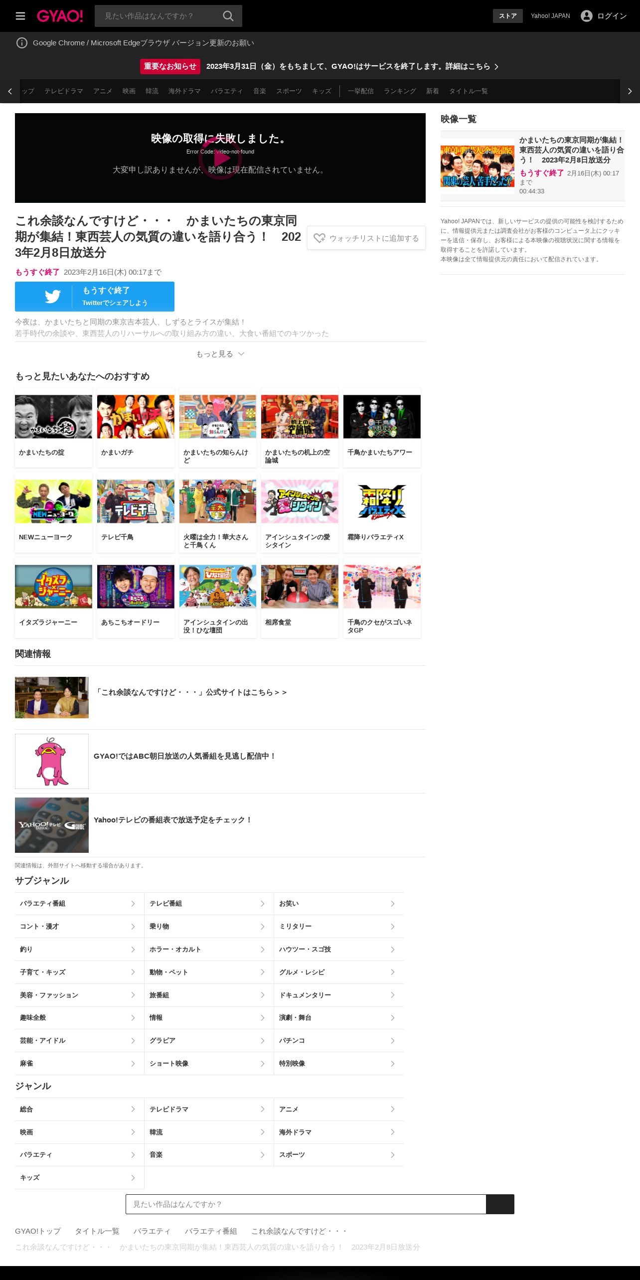Screen dimensions: 640x1280
Task: Open the hamburger menu icon
Action: 20,16
